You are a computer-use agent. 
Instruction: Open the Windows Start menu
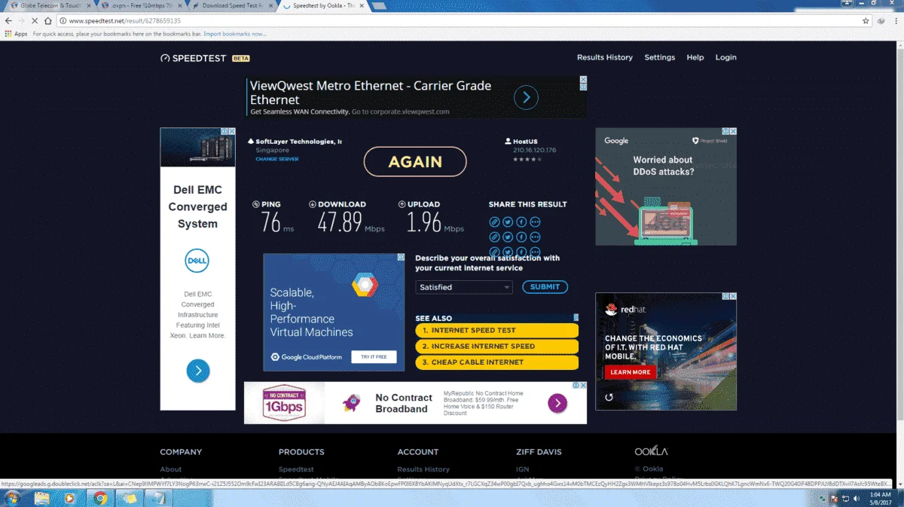13,498
